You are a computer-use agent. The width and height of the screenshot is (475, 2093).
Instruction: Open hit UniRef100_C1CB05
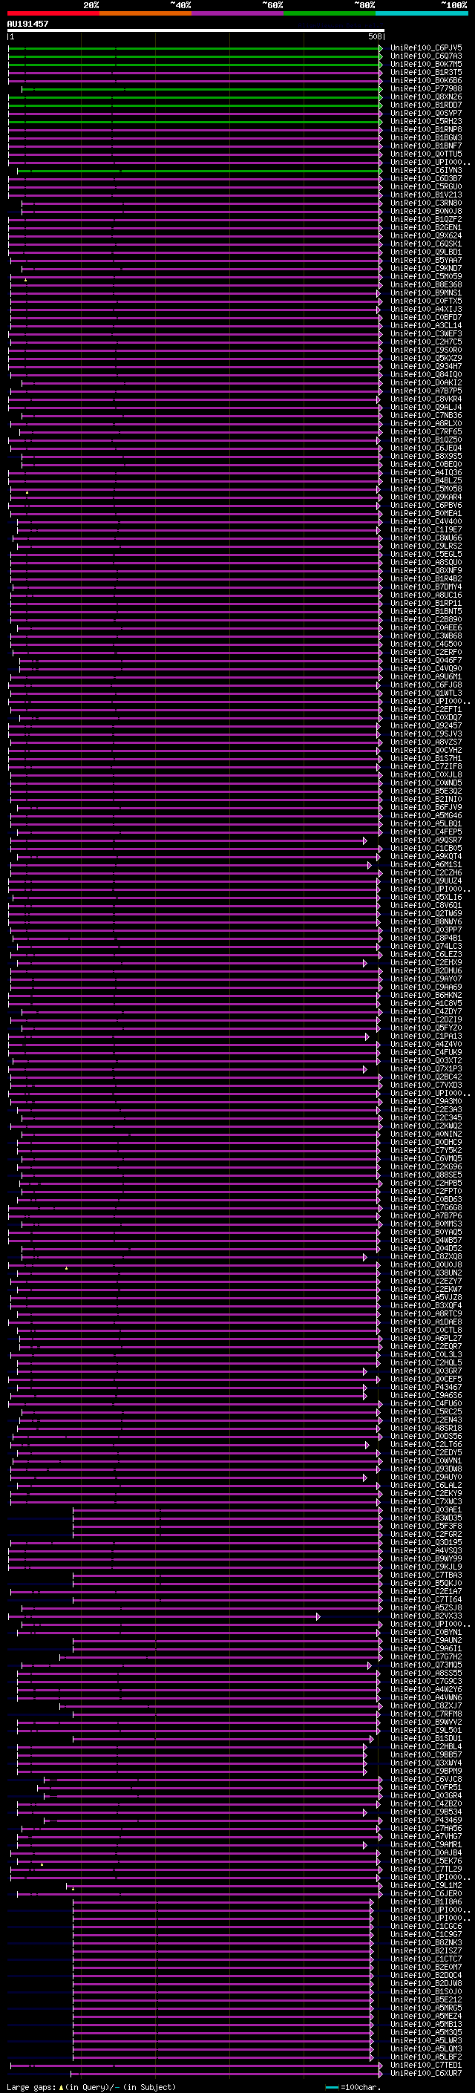click(x=426, y=848)
